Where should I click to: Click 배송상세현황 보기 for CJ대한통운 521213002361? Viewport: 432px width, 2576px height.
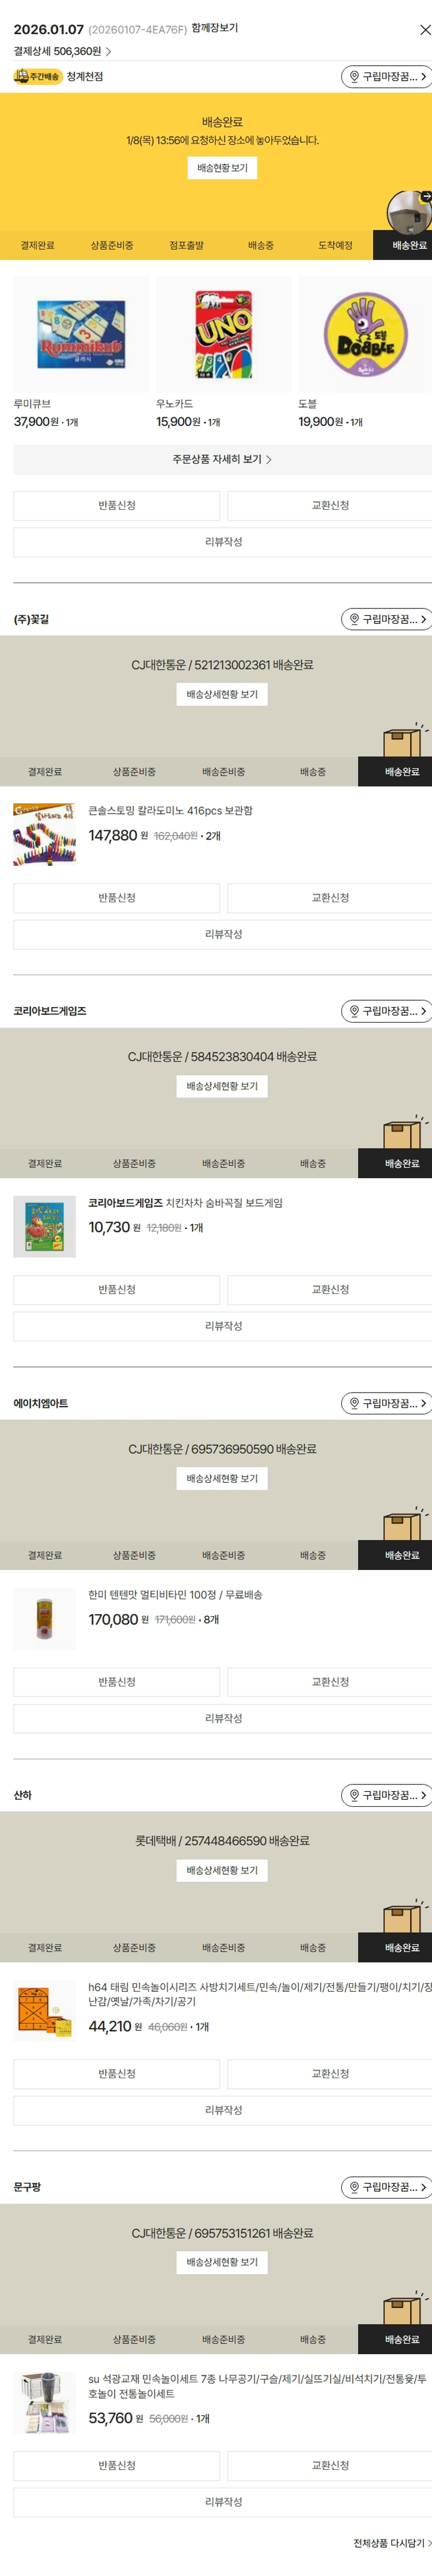pos(222,694)
